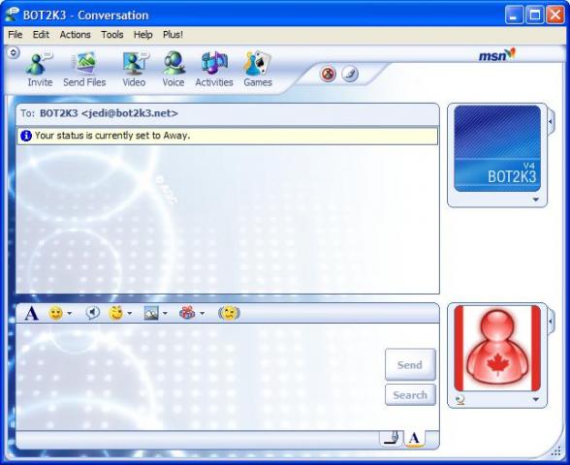
Task: Expand the background picture dropdown arrow
Action: pyautogui.click(x=165, y=314)
